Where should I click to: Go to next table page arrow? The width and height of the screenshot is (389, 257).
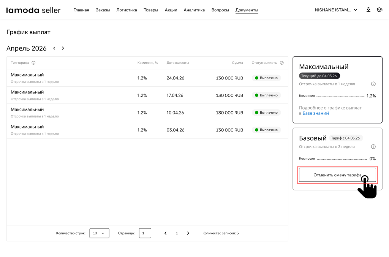click(x=188, y=233)
